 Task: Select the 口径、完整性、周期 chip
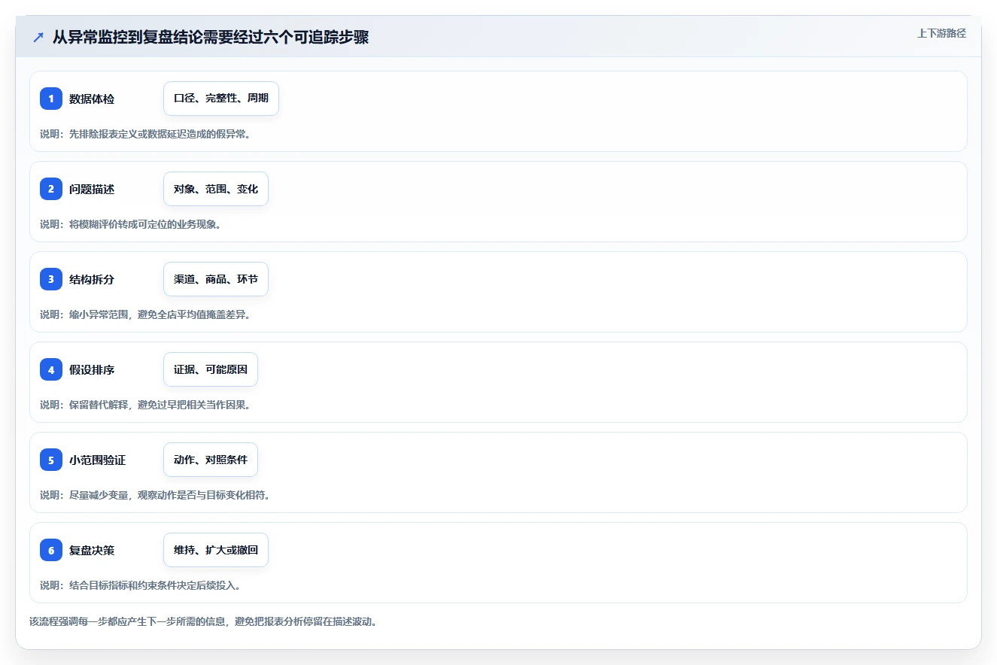click(x=221, y=99)
